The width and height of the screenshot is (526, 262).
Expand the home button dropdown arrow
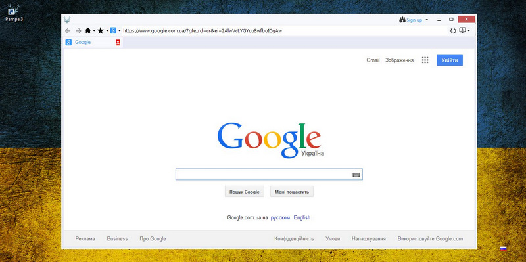[94, 31]
